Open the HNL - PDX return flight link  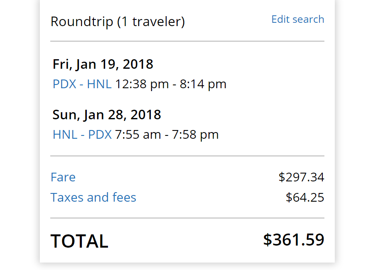(x=82, y=135)
